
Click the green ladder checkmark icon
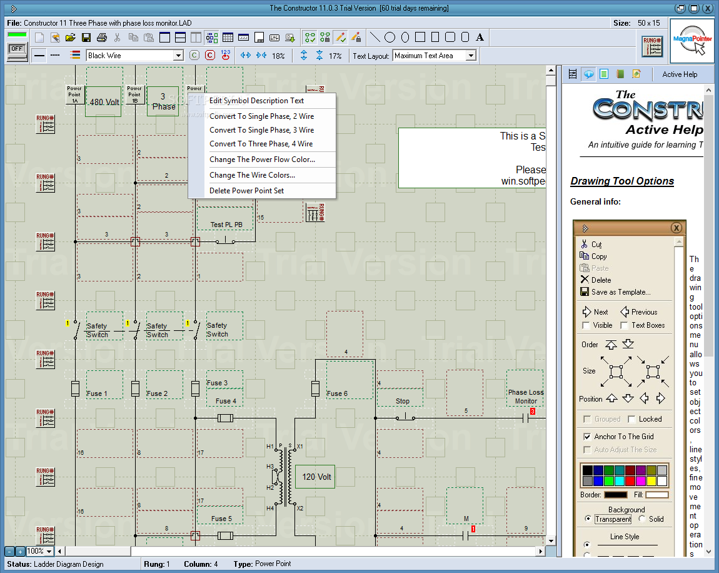point(311,38)
